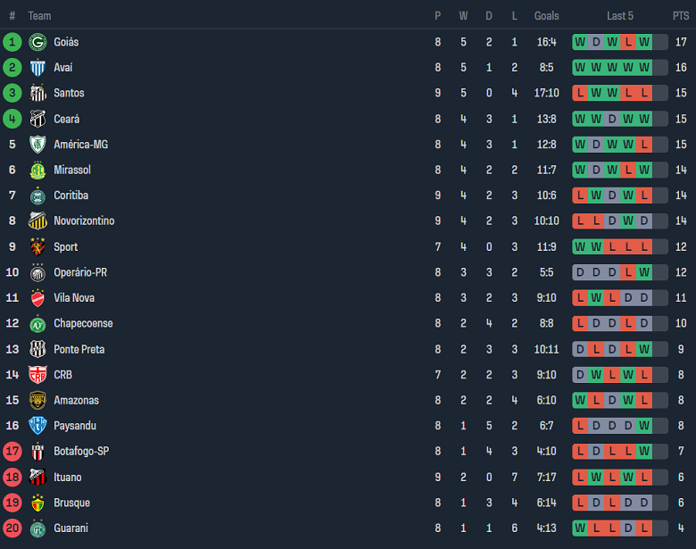Click the Amazonas club badge
The height and width of the screenshot is (549, 696).
tap(37, 401)
